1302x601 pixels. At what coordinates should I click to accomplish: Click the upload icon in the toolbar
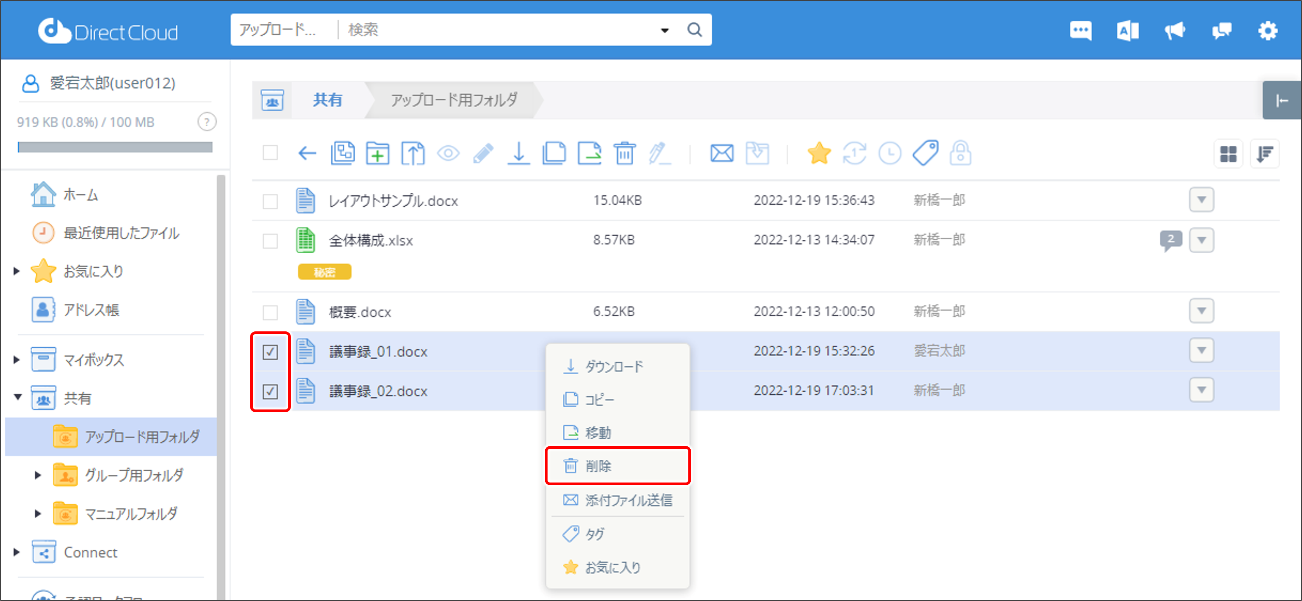(413, 153)
